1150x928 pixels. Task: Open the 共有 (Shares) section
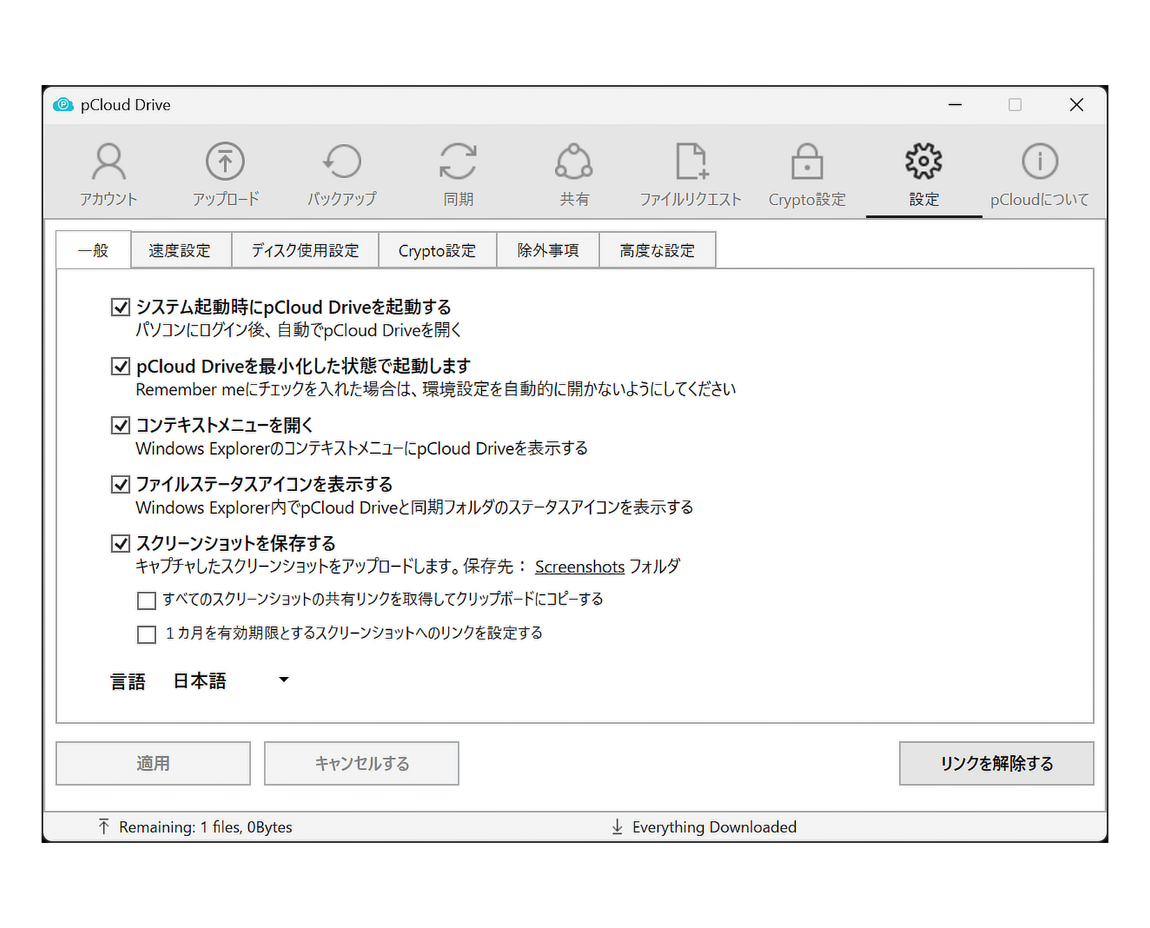point(574,174)
